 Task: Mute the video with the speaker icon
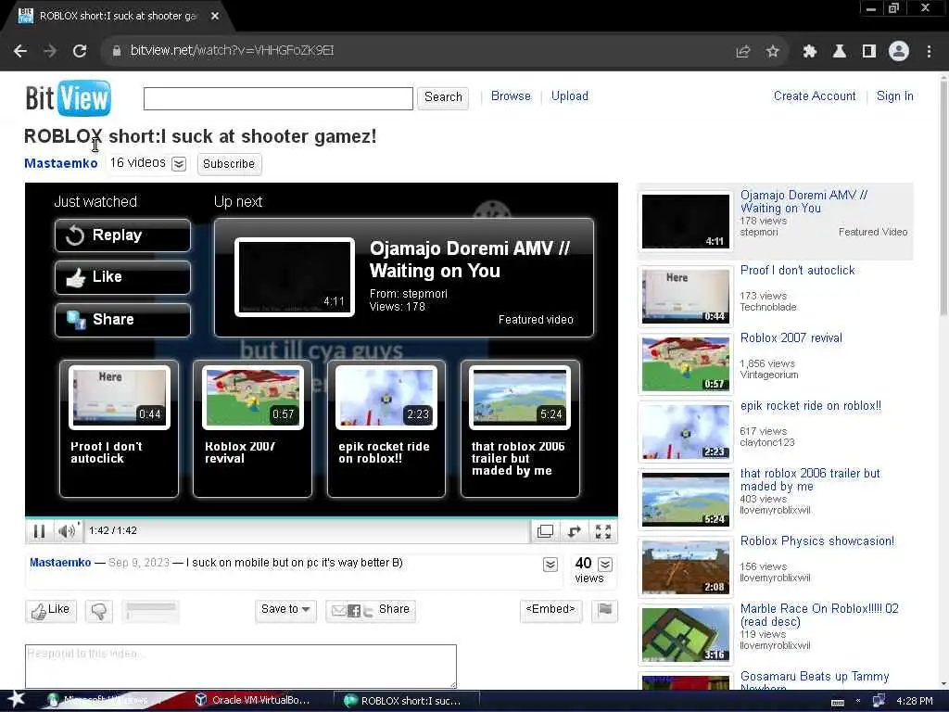coord(67,531)
